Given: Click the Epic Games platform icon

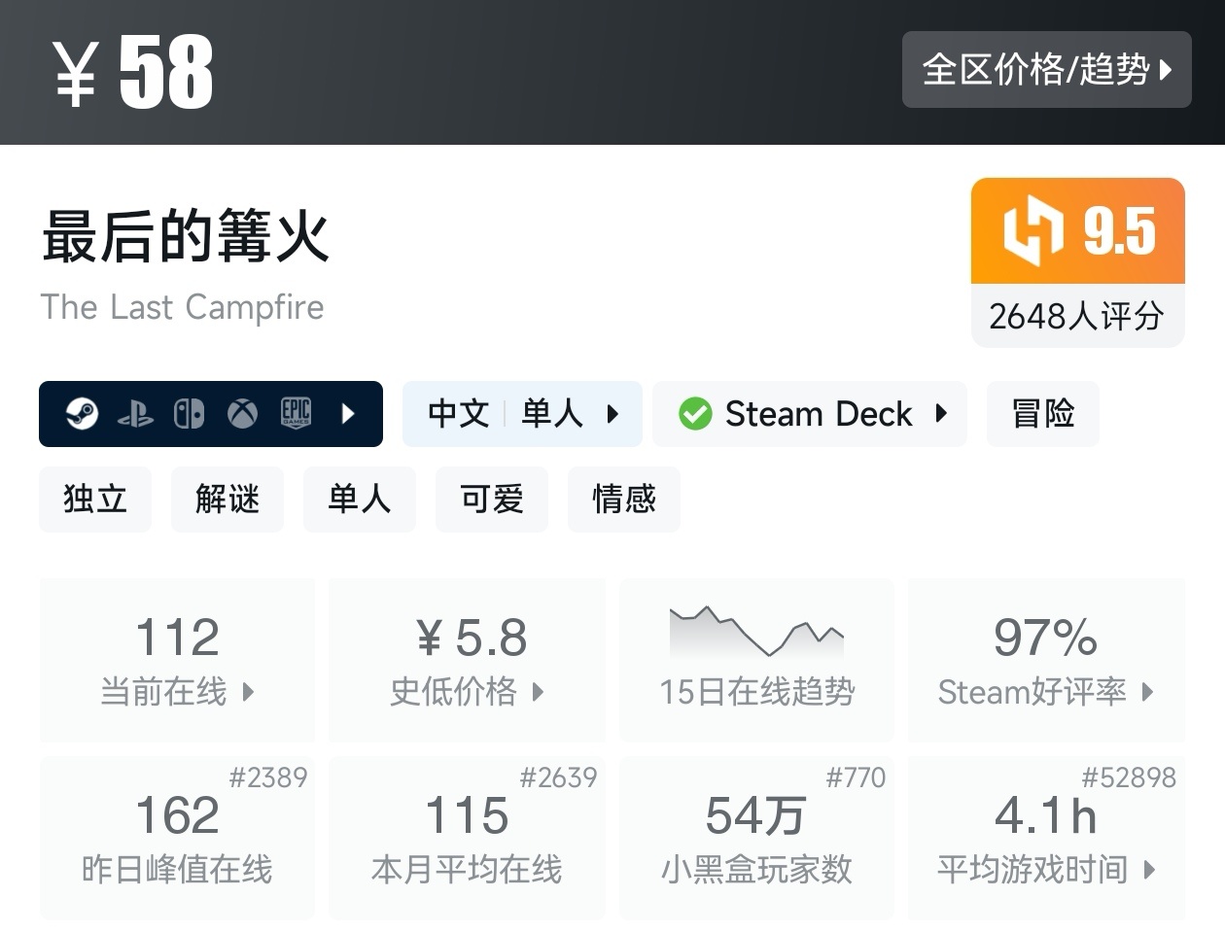Looking at the screenshot, I should (x=296, y=413).
